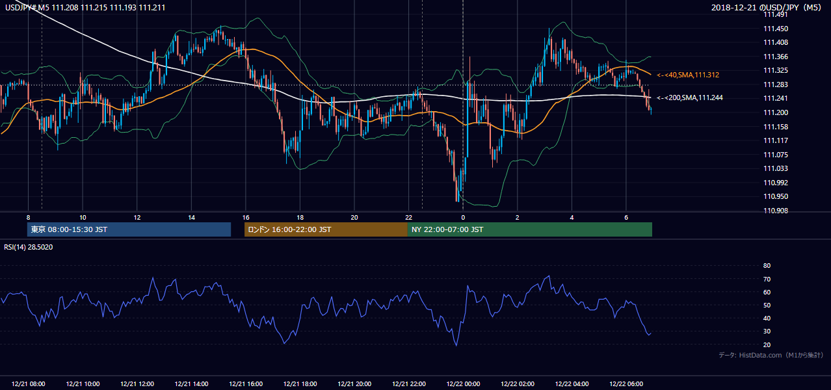Viewport: 831px width, 390px height.
Task: Click the 12/22 00:00 date label
Action: [x=463, y=384]
